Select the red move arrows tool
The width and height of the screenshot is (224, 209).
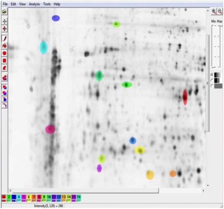pyautogui.click(x=4, y=29)
